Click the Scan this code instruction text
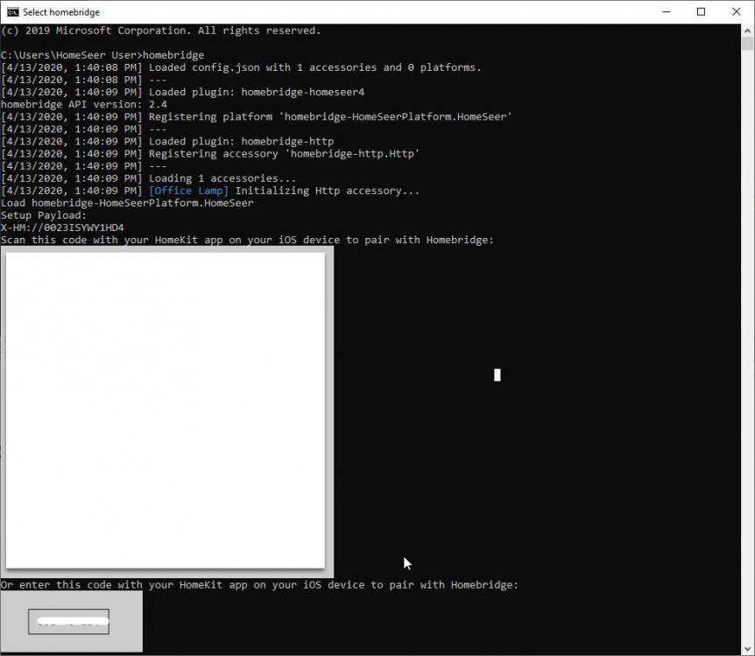The height and width of the screenshot is (656, 755). [x=245, y=240]
